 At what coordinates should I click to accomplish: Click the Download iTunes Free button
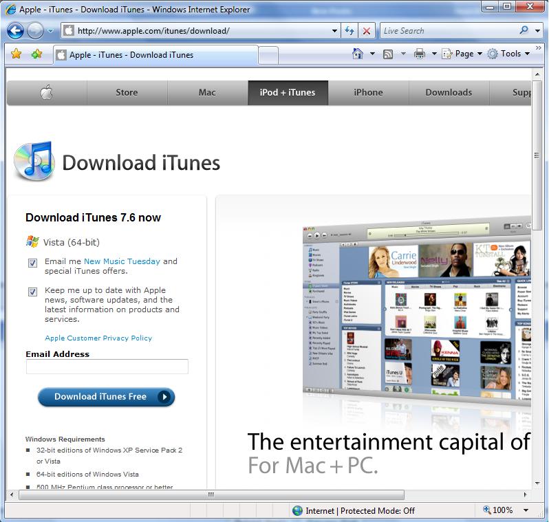pos(106,397)
